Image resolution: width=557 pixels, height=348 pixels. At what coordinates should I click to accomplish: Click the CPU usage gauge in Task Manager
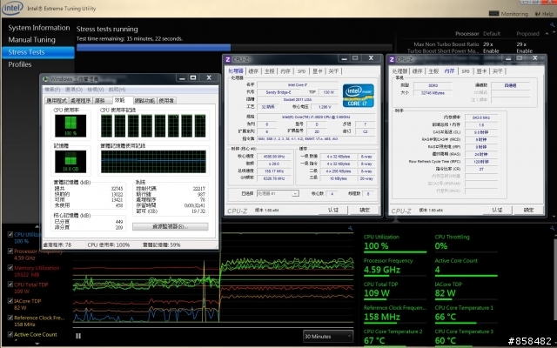coord(70,125)
